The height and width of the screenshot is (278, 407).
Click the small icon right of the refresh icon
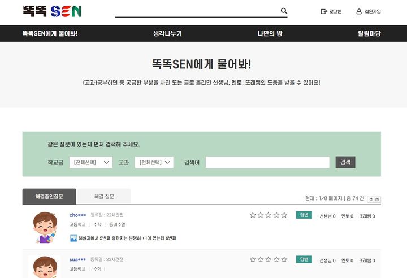378,199
